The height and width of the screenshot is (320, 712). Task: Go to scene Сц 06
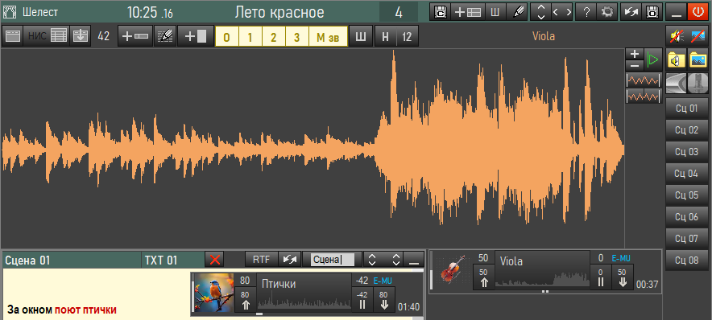click(686, 217)
